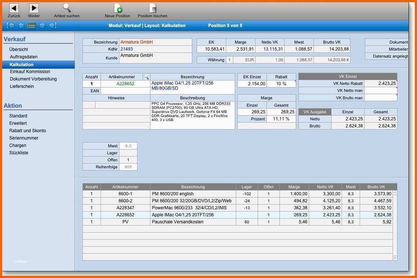Click Brutto VK total 14.203,88

pyautogui.click(x=332, y=49)
